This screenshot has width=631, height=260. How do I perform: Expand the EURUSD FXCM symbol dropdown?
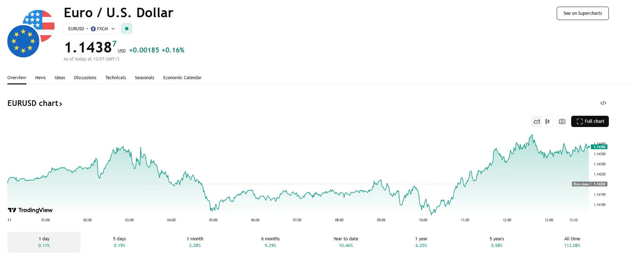(x=91, y=28)
